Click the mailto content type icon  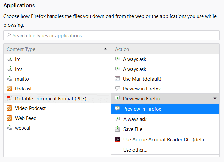[9, 79]
